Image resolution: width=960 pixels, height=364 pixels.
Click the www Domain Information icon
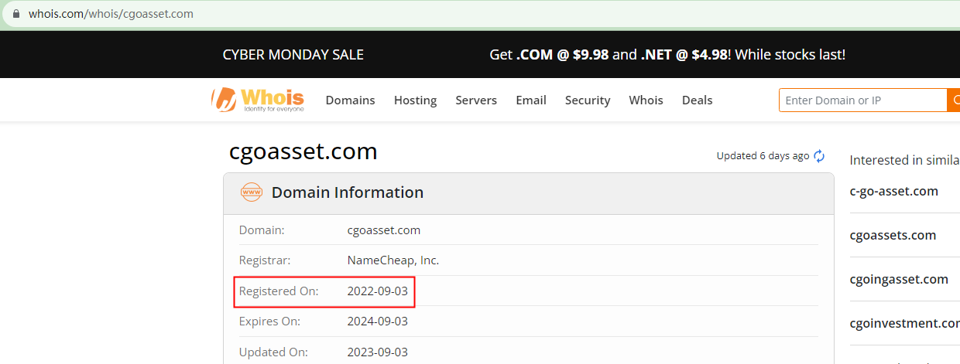tap(252, 192)
